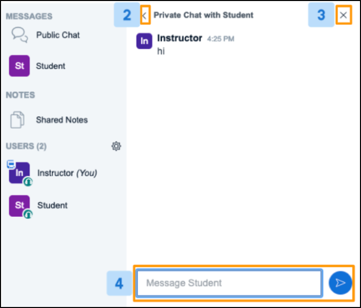This screenshot has width=361, height=308.
Task: Open the Public Chat conversation label
Action: click(58, 35)
